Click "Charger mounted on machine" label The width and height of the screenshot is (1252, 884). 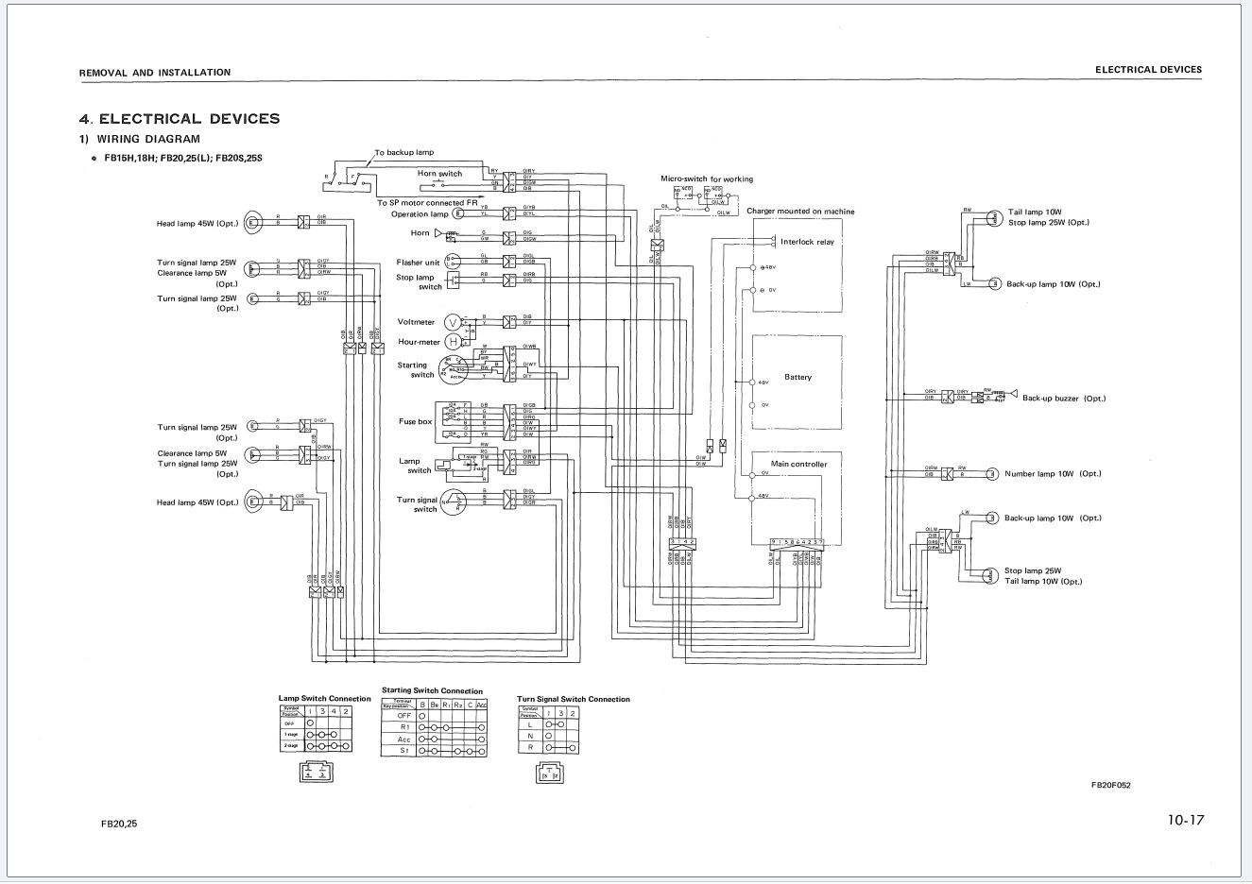(x=800, y=212)
